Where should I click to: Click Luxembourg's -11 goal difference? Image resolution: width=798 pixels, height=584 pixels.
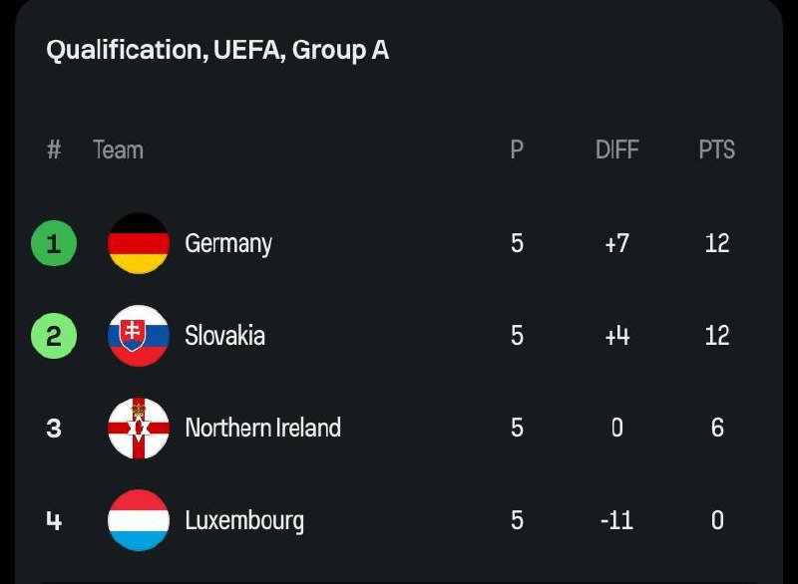tap(616, 520)
